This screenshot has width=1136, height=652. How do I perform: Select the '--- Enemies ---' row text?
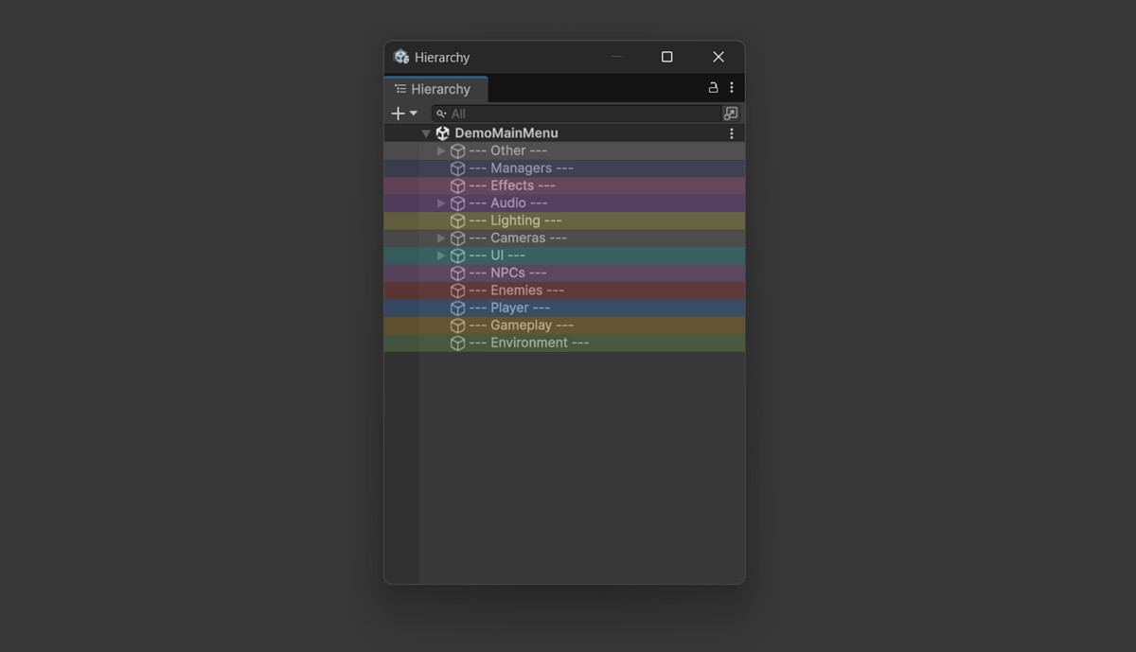(517, 291)
